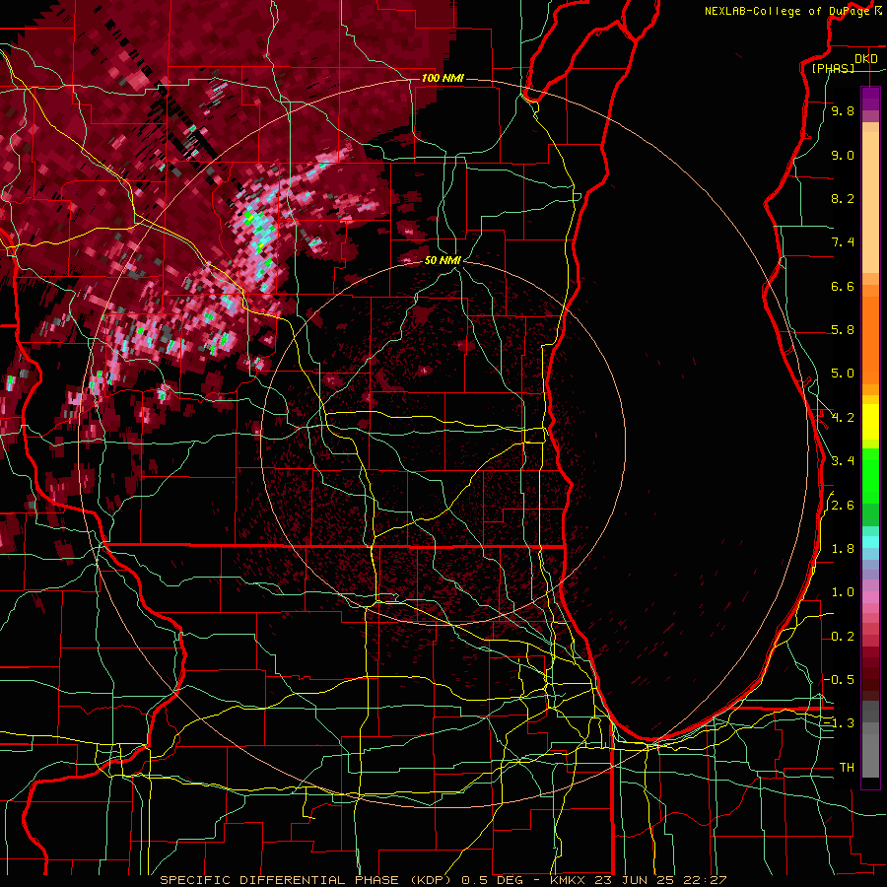Click the -0.5 value on the color scale
887x887 pixels.
(x=840, y=679)
